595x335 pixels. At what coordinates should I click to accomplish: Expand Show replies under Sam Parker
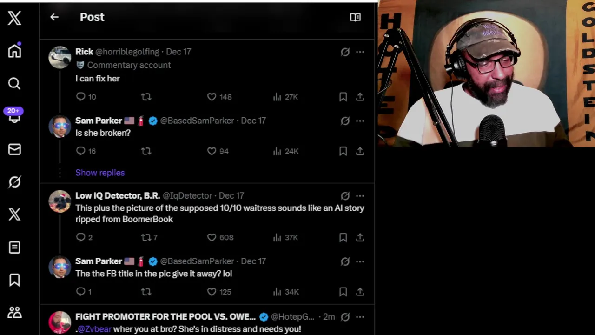(100, 173)
